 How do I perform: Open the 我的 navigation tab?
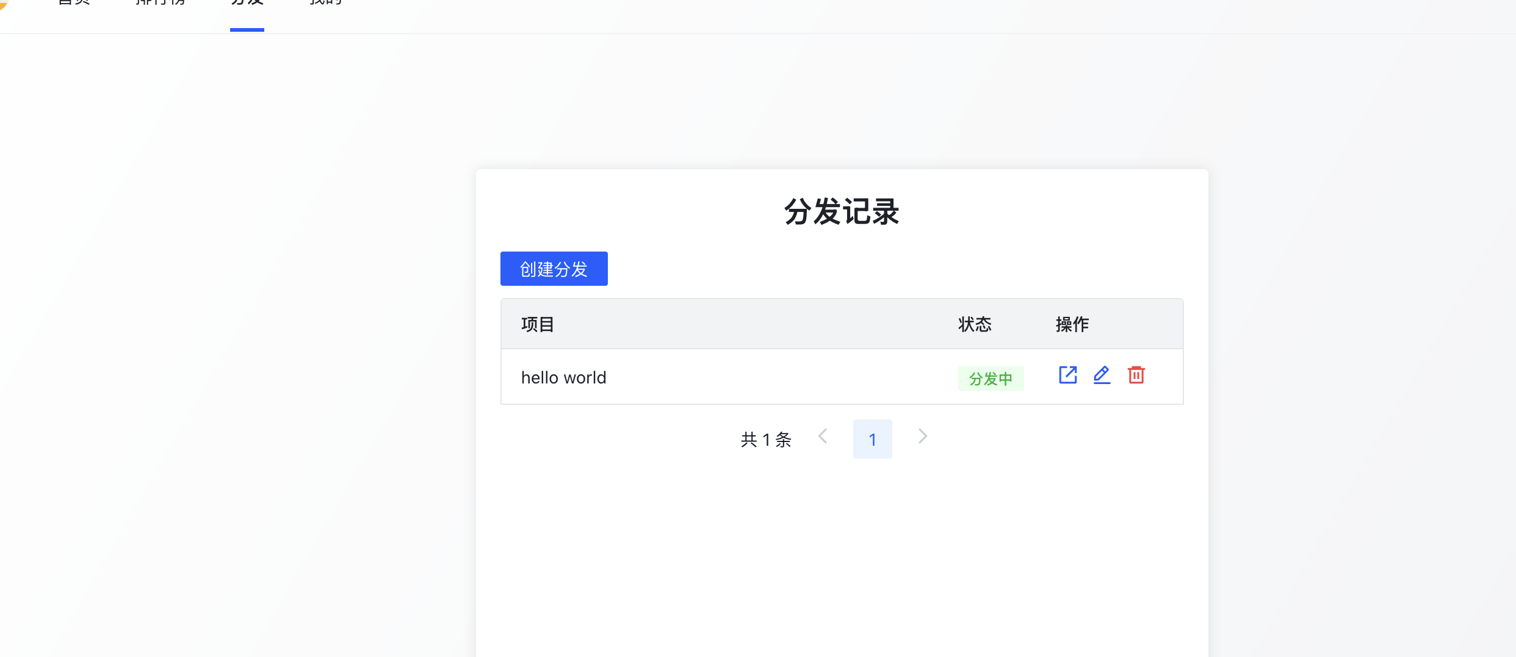tap(326, 2)
